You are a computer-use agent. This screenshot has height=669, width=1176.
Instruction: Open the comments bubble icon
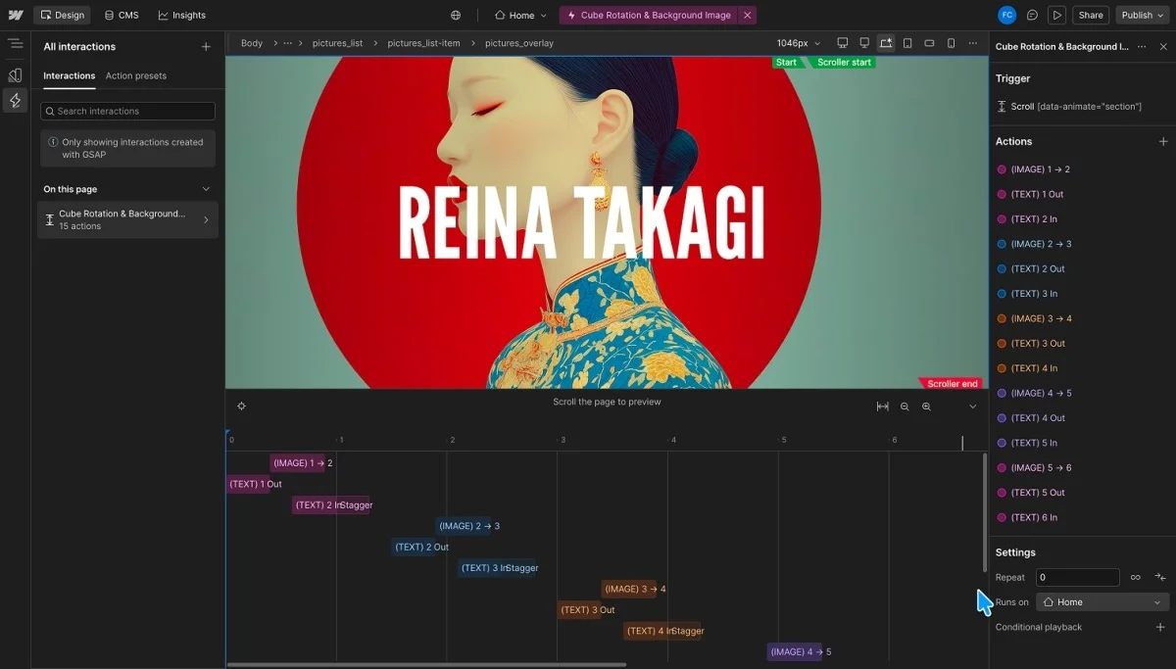1032,15
